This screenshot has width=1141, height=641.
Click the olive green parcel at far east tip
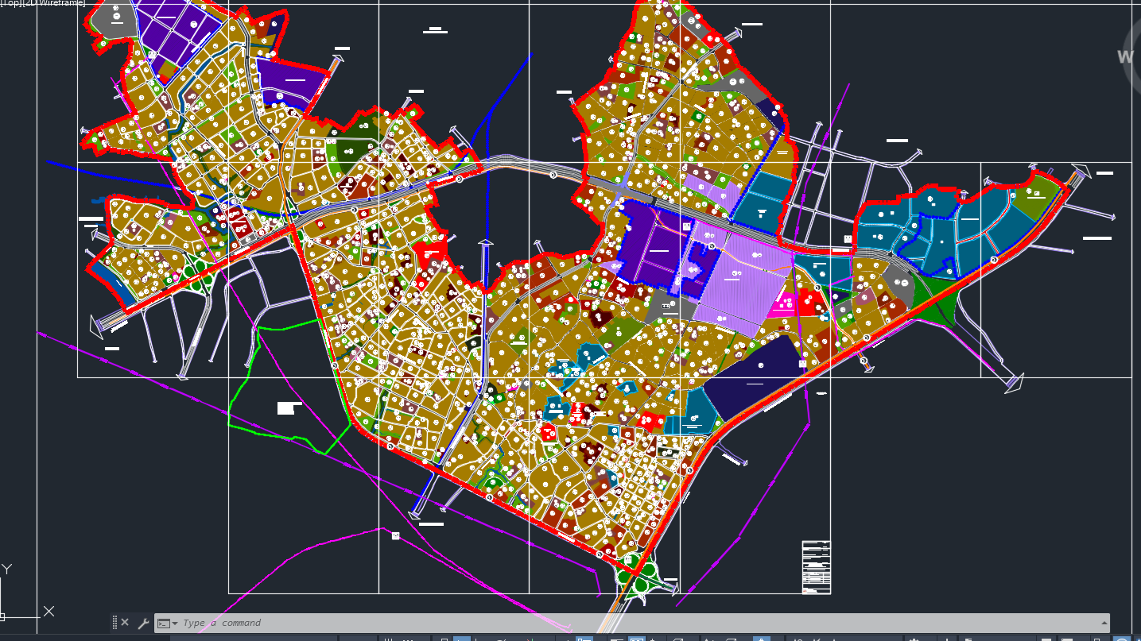1040,197
